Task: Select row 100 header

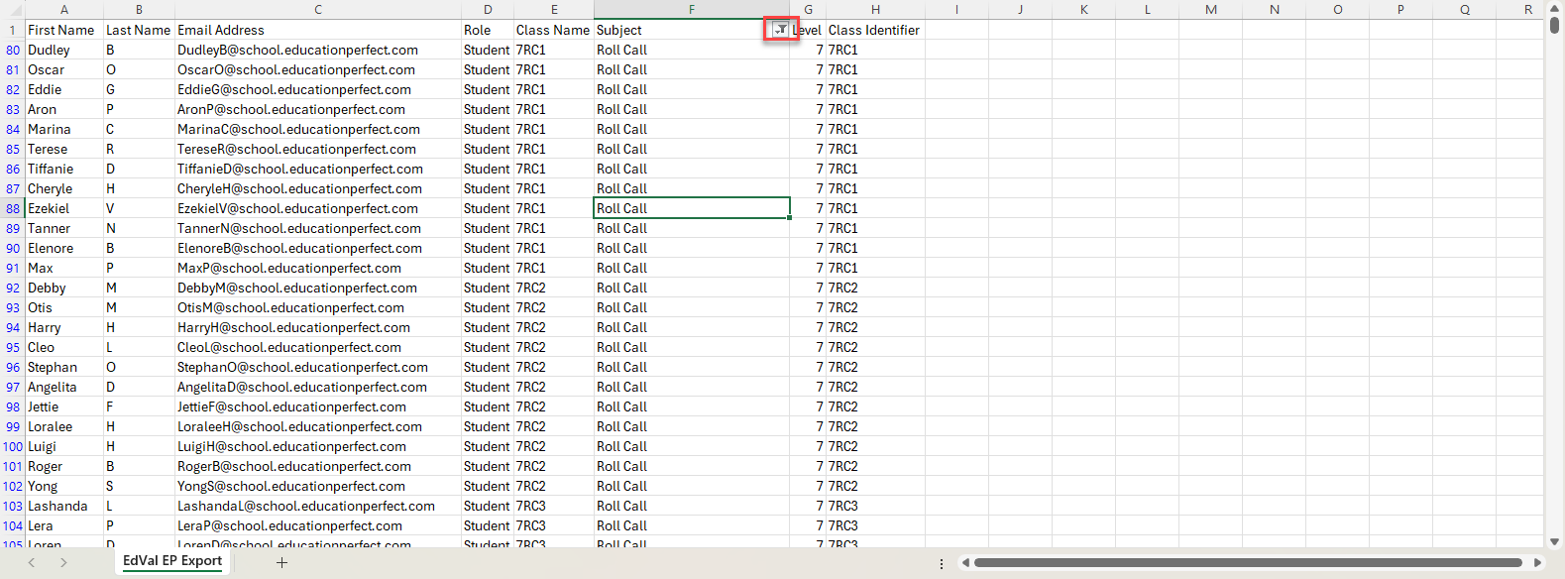Action: click(13, 446)
